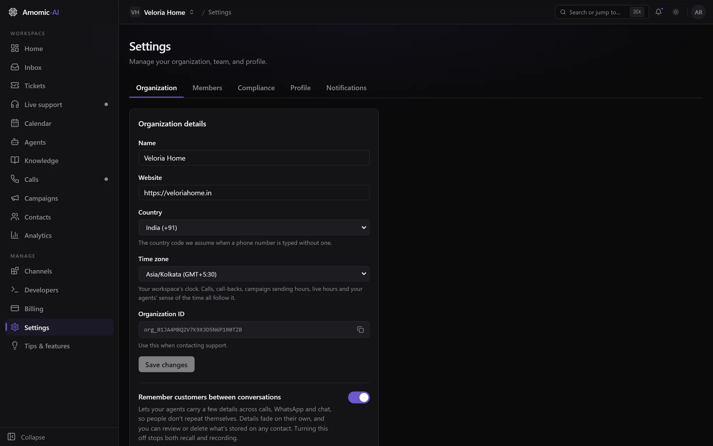Click the Website input field

tap(254, 193)
